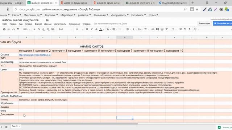Format selection as currency (р.)
The width and height of the screenshot is (232, 130).
point(34,29)
